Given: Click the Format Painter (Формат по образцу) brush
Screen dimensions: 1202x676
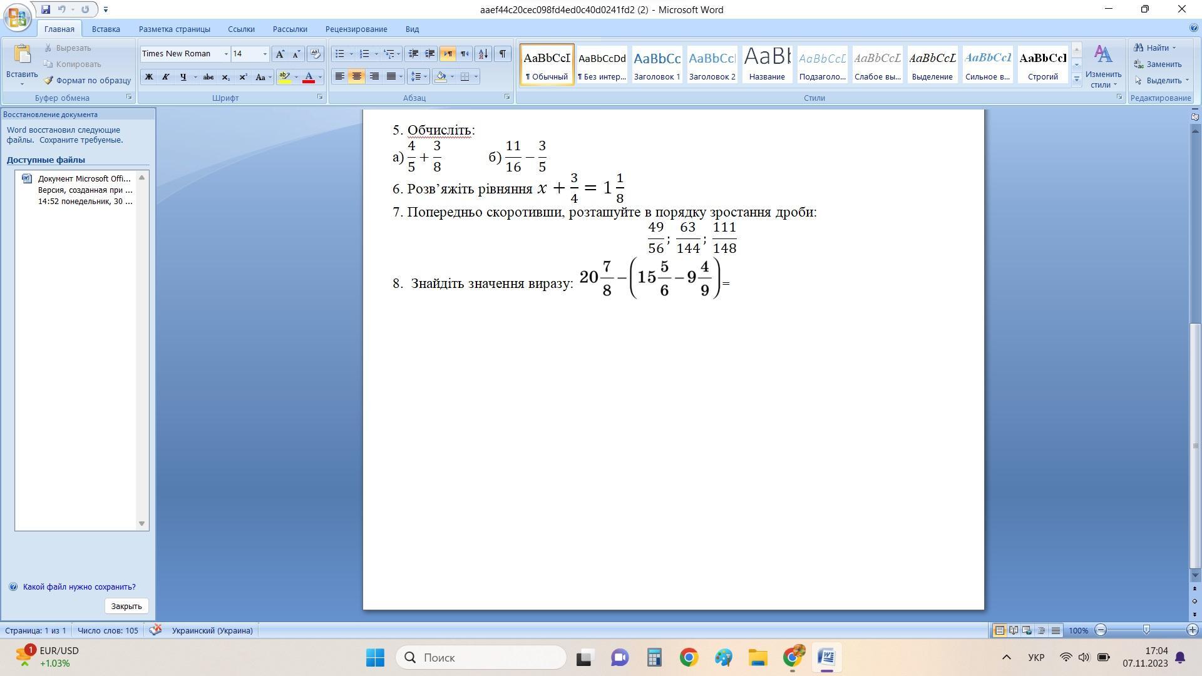Looking at the screenshot, I should pos(49,80).
